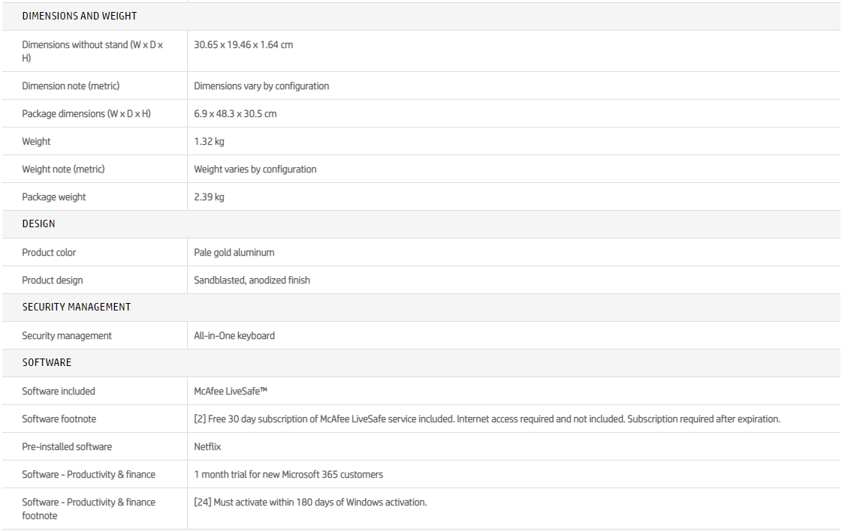Click the All-in-One keyboard value
The height and width of the screenshot is (531, 842).
click(234, 336)
